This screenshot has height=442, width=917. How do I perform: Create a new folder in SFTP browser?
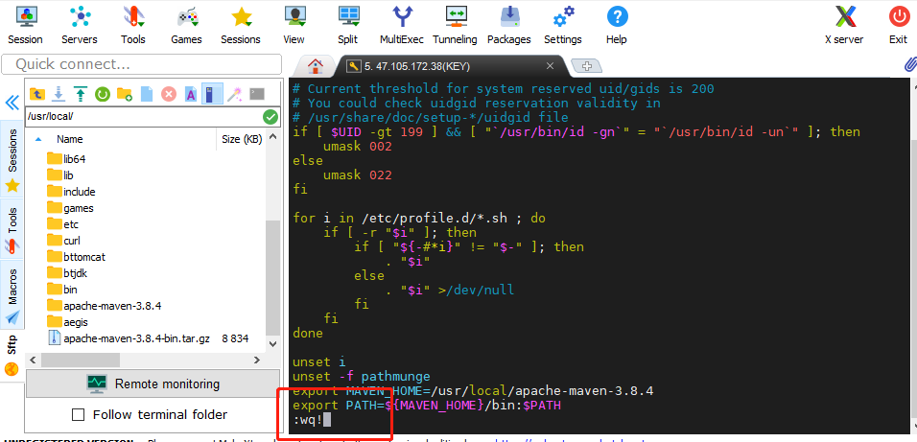[125, 94]
